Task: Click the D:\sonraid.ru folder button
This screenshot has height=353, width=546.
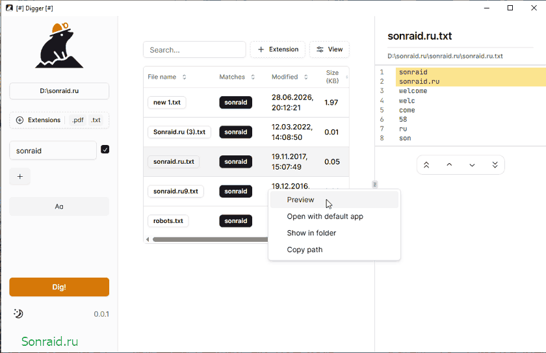Action: [x=59, y=91]
